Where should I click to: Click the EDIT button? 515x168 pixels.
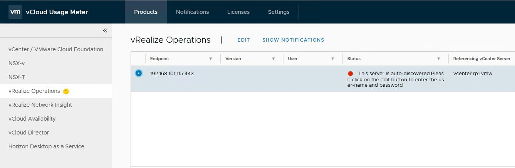coord(243,40)
